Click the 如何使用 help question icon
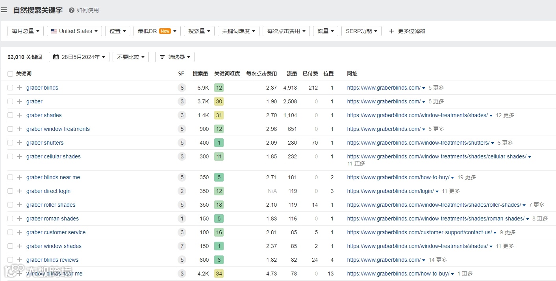 [72, 10]
